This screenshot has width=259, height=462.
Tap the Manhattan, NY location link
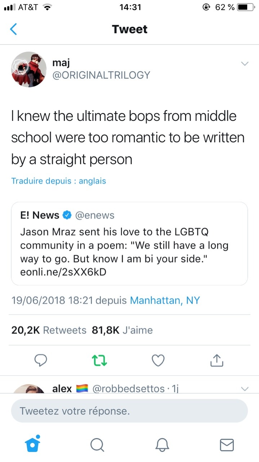pyautogui.click(x=165, y=300)
